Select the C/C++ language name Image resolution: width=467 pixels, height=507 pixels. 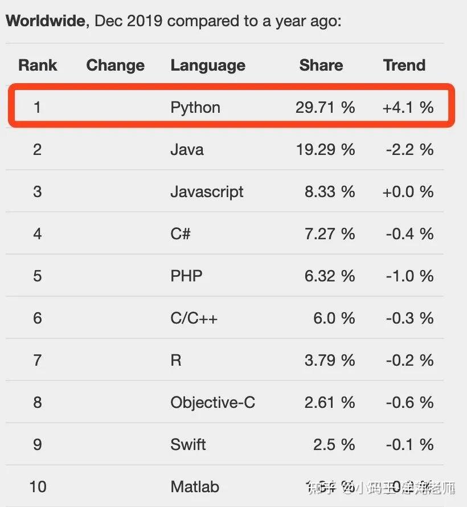point(194,318)
